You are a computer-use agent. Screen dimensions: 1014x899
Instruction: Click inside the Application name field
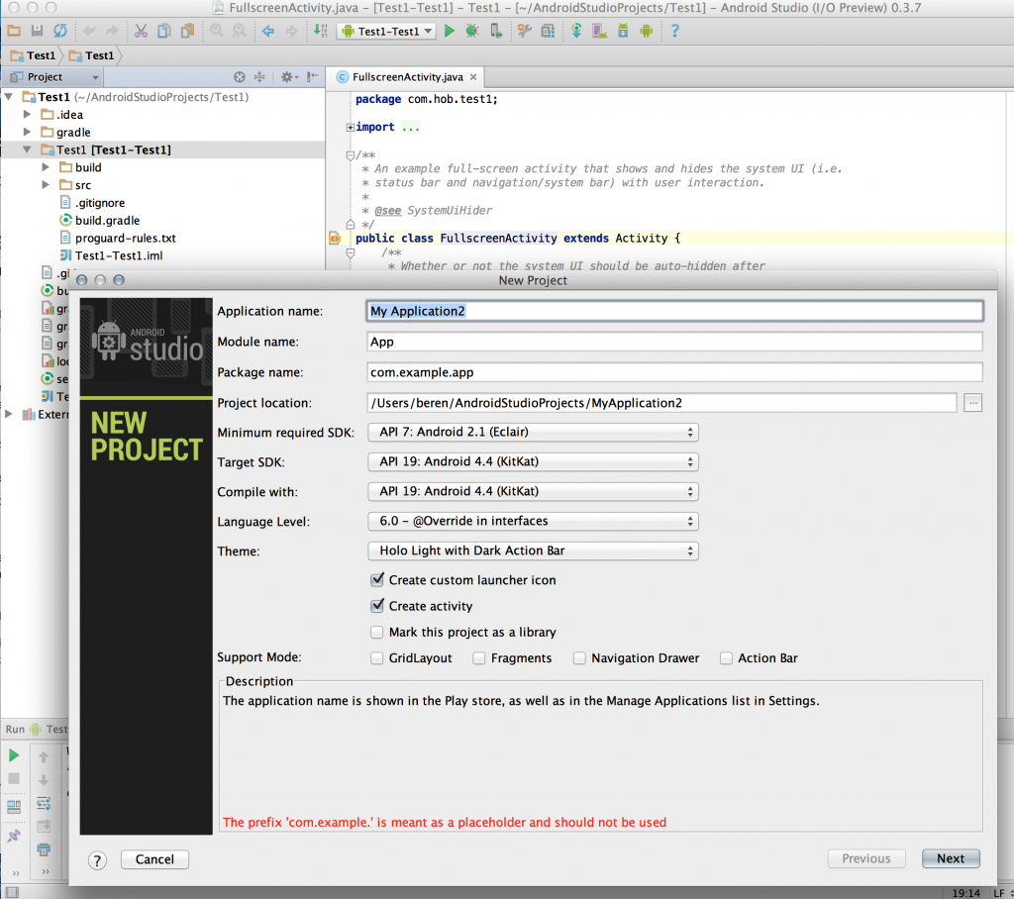[594, 310]
